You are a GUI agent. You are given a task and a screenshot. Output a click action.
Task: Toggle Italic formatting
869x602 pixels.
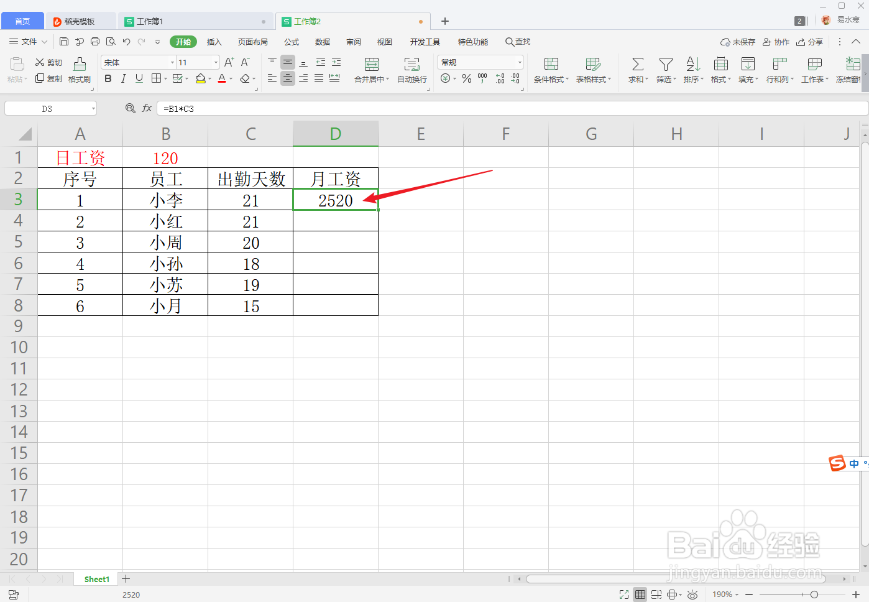pyautogui.click(x=124, y=78)
